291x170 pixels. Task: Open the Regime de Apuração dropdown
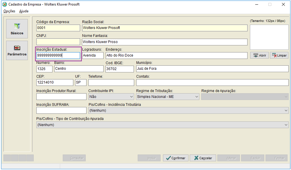point(245,97)
